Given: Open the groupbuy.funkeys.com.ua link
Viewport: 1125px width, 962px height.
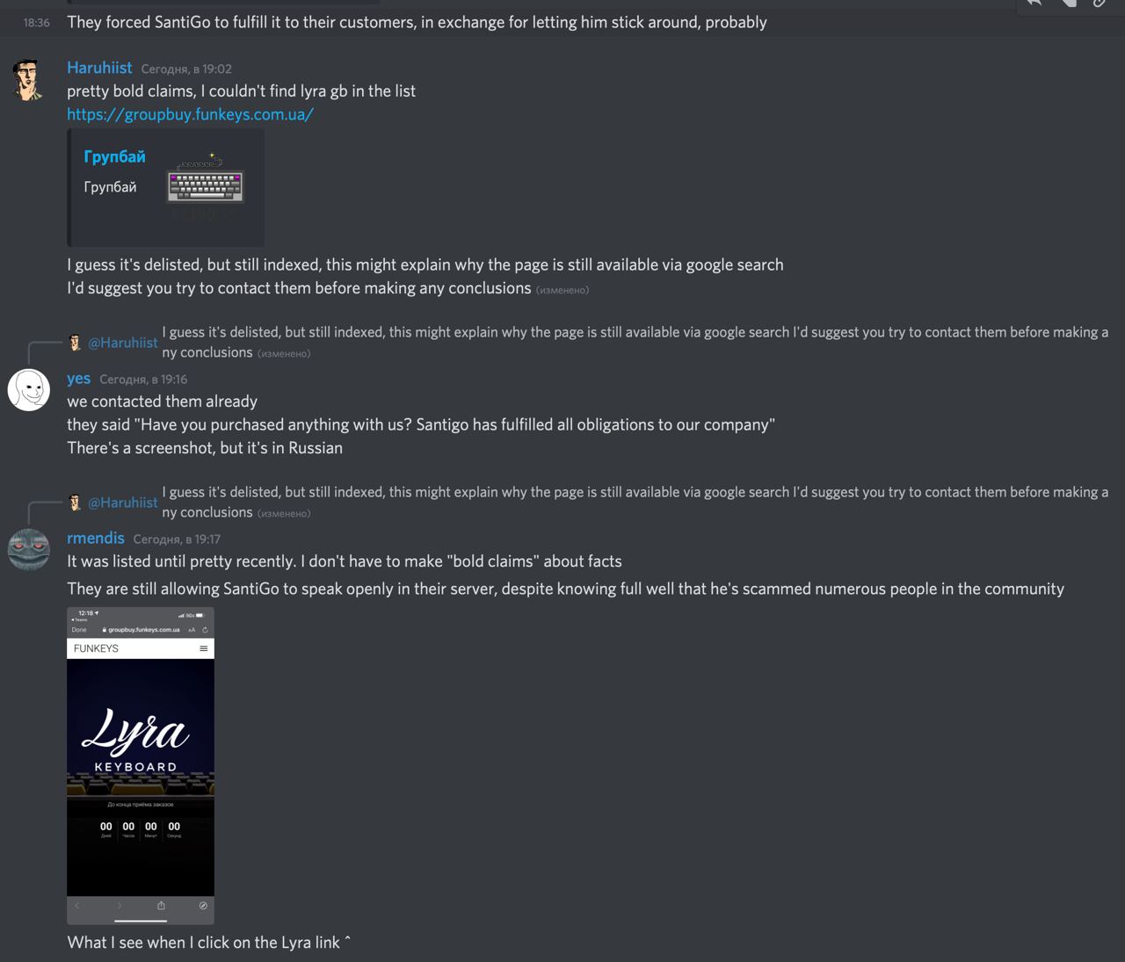Looking at the screenshot, I should click(x=190, y=114).
